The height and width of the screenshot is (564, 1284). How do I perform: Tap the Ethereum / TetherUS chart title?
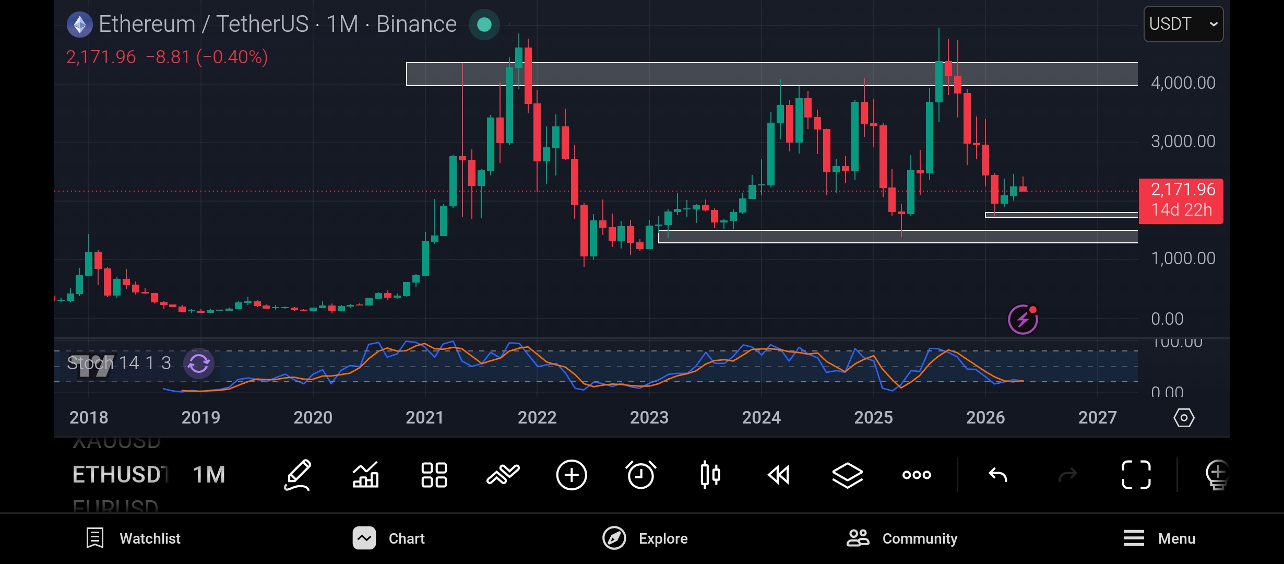pyautogui.click(x=278, y=24)
